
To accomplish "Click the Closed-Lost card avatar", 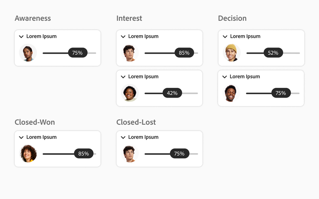I will tap(130, 154).
